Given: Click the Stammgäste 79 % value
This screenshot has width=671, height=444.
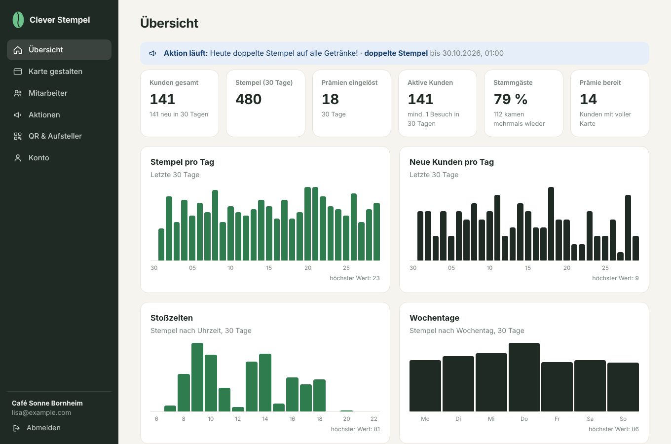Looking at the screenshot, I should click(510, 99).
